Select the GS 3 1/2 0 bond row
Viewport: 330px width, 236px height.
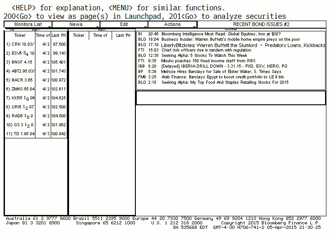click(36, 125)
